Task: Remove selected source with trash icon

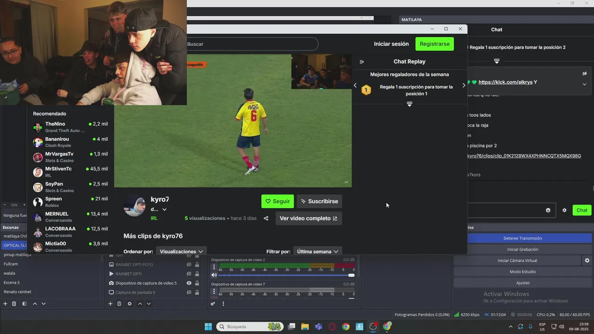Action: click(119, 304)
